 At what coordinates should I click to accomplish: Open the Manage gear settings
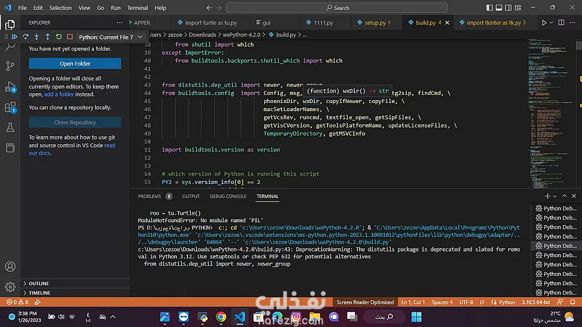[x=10, y=286]
